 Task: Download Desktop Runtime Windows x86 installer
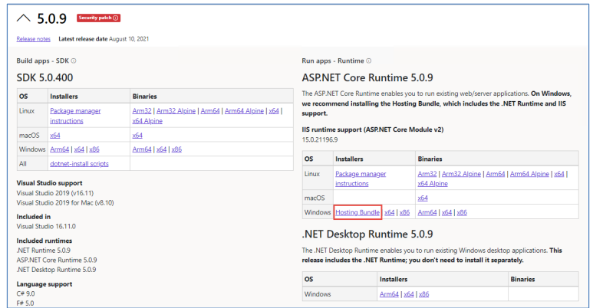[424, 294]
